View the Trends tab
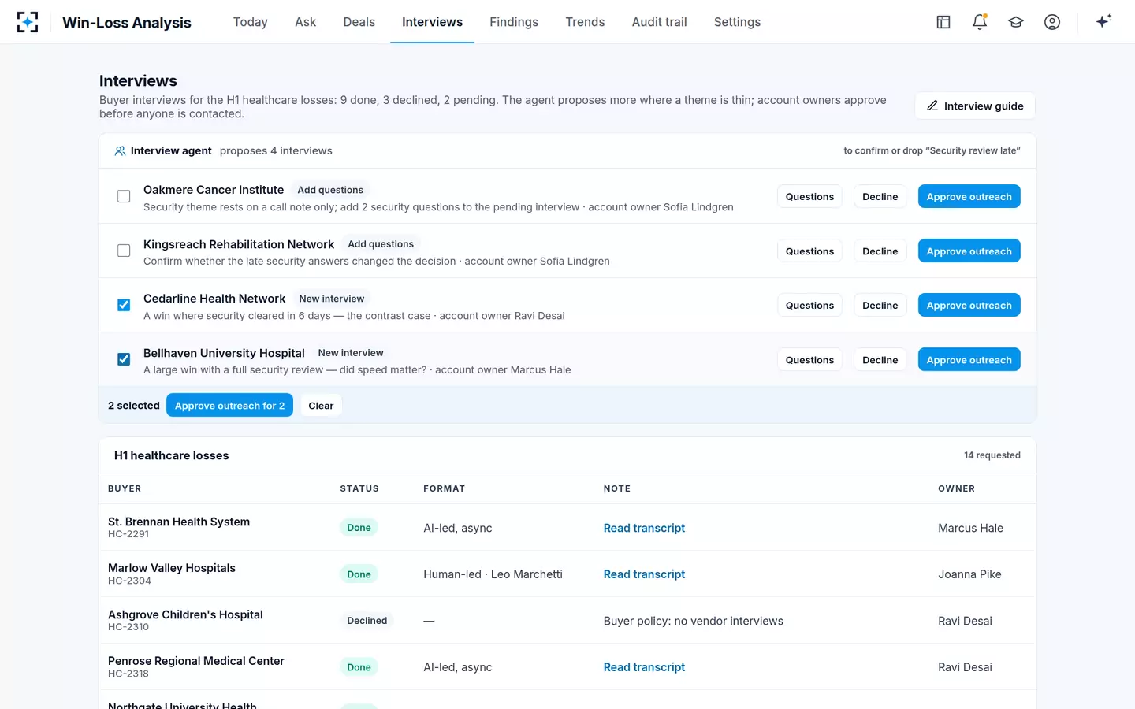This screenshot has width=1135, height=709. click(x=585, y=22)
